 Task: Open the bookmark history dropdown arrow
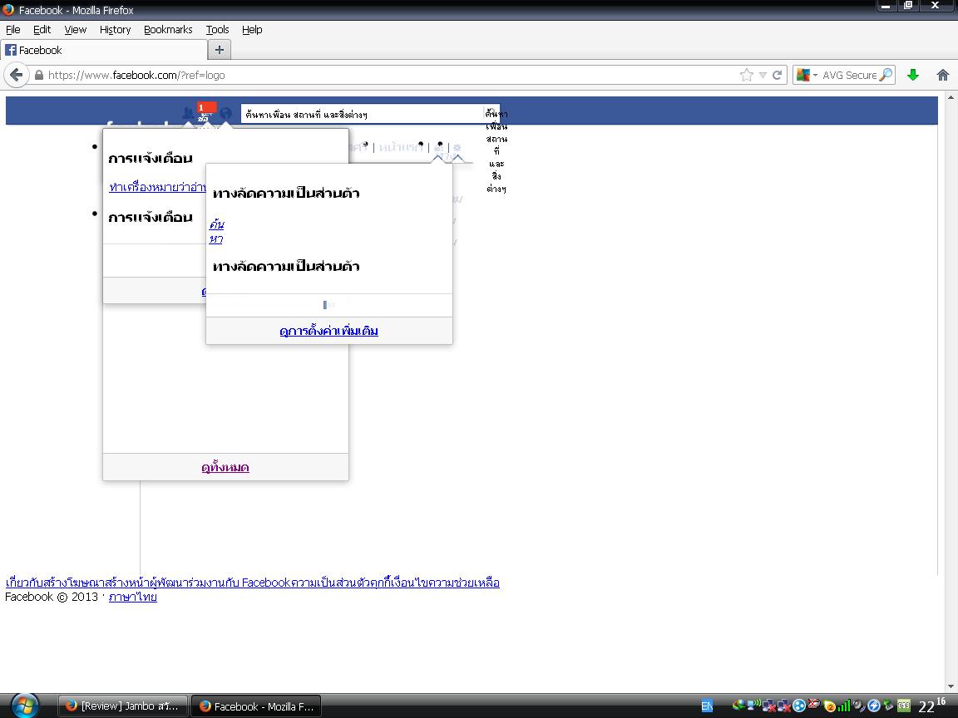(763, 75)
